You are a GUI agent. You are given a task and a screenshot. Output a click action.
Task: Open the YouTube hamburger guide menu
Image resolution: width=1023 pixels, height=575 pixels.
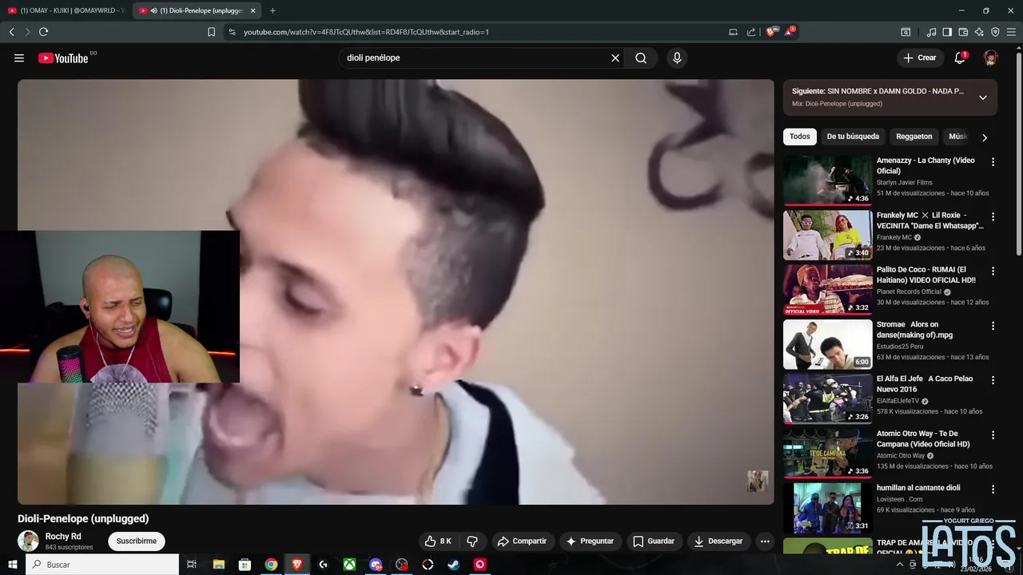tap(19, 57)
